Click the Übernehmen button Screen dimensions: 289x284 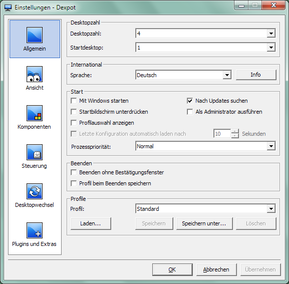pyautogui.click(x=260, y=269)
